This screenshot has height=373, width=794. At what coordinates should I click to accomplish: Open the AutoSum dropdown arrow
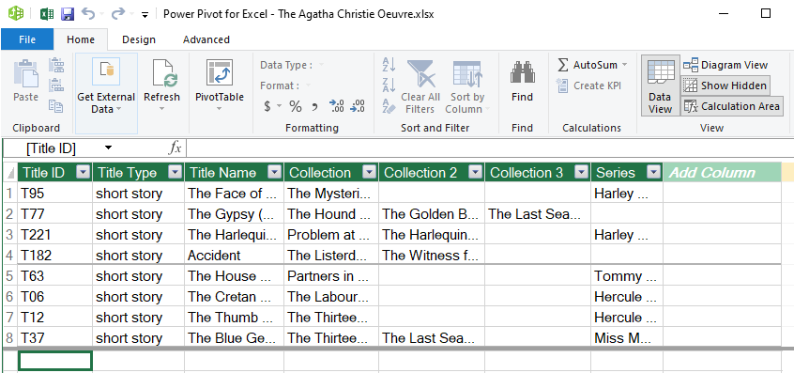coord(624,65)
